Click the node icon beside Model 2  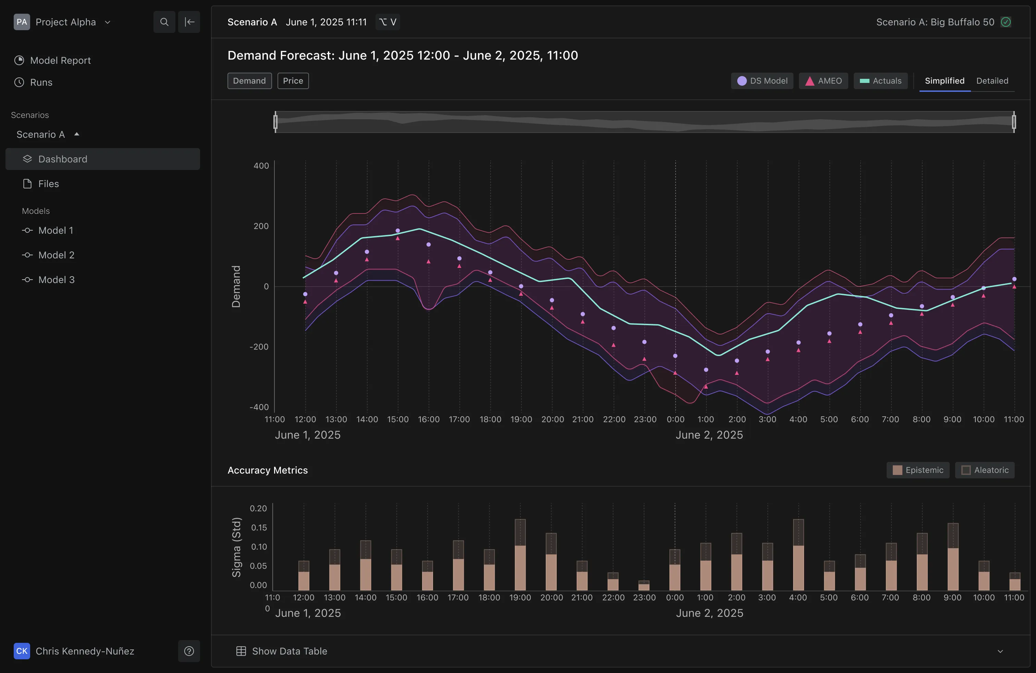pyautogui.click(x=27, y=255)
